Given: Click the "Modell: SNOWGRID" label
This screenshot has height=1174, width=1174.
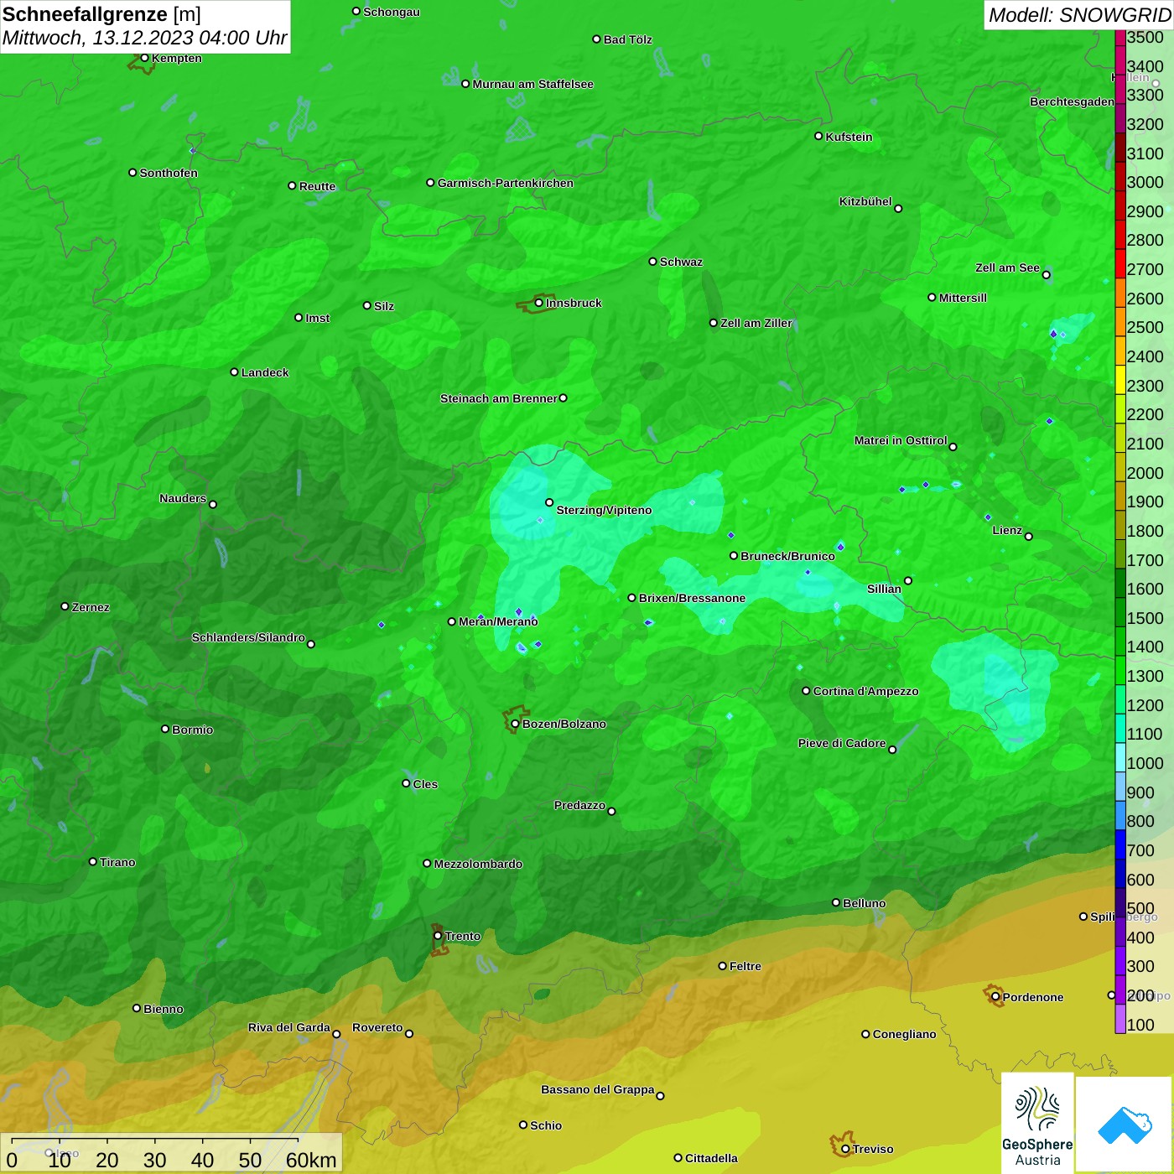Looking at the screenshot, I should tap(1079, 15).
